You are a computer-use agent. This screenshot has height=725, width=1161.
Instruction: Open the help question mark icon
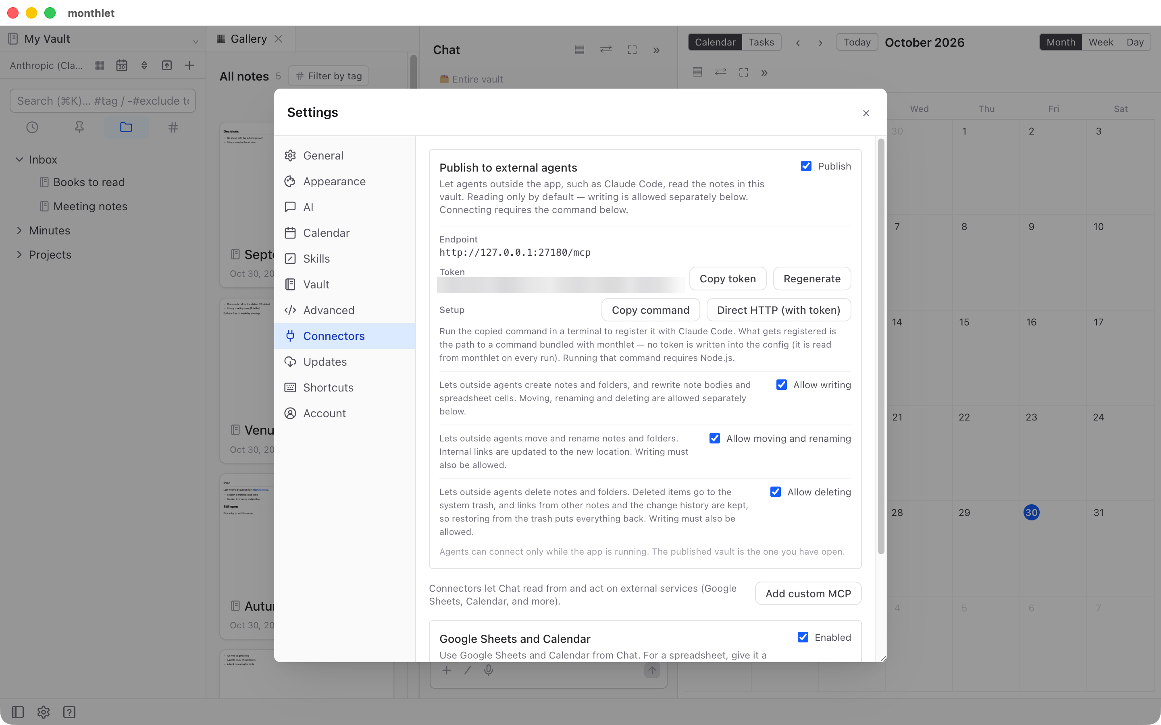69,712
